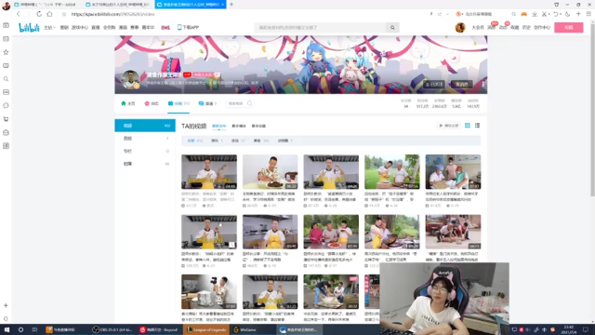Click the search videos field in the profile nav

[x=240, y=103]
